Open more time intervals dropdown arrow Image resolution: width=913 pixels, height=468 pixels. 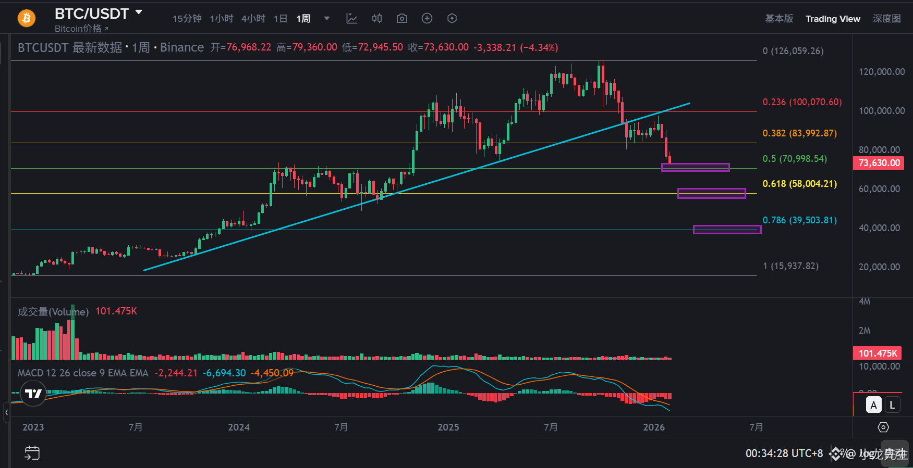(x=327, y=19)
